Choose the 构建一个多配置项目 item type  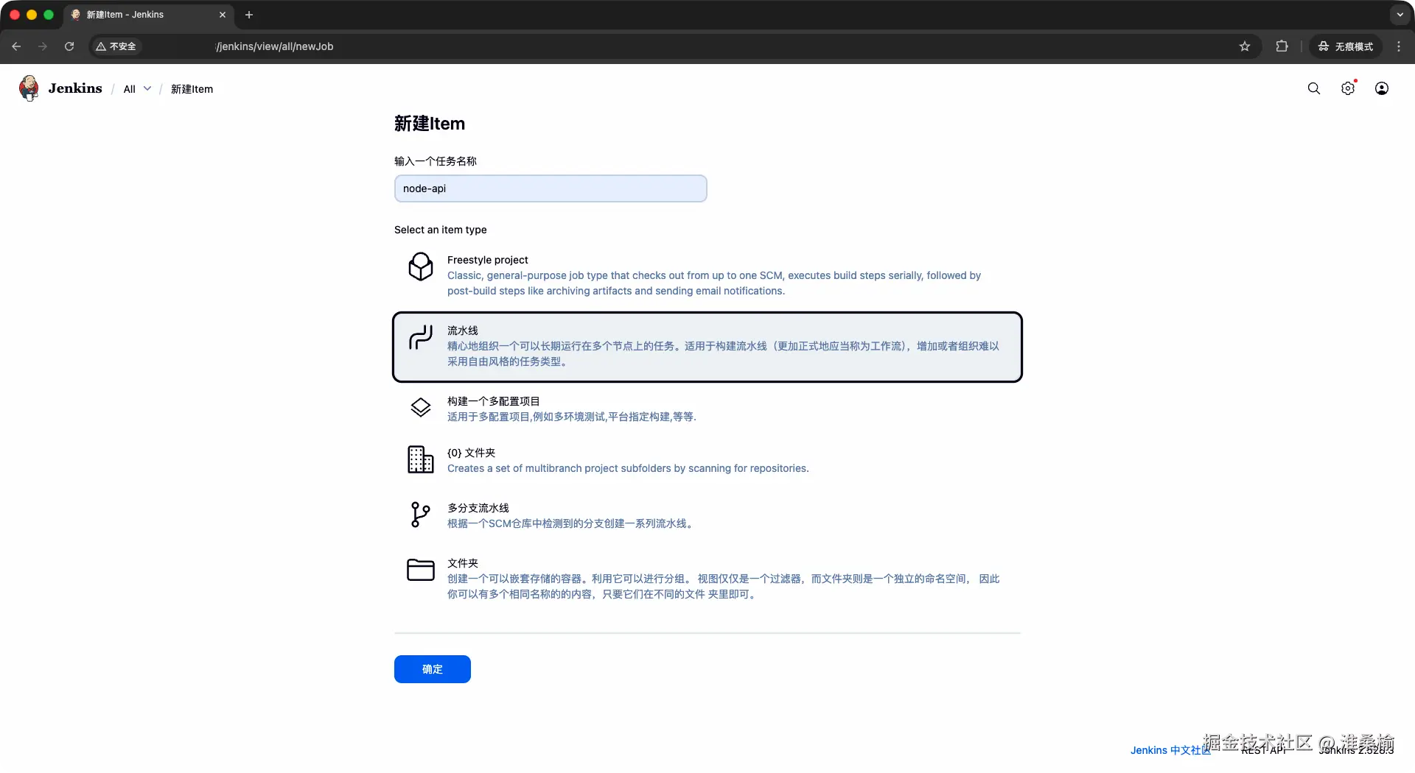[707, 409]
